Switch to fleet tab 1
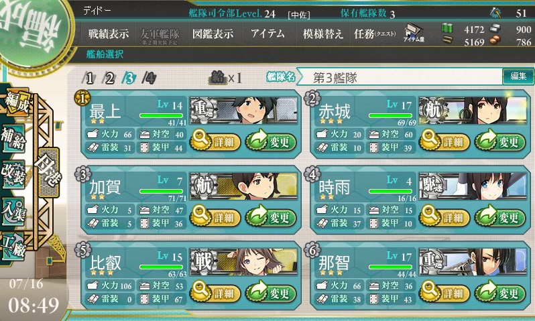This screenshot has height=321, width=535. click(88, 78)
